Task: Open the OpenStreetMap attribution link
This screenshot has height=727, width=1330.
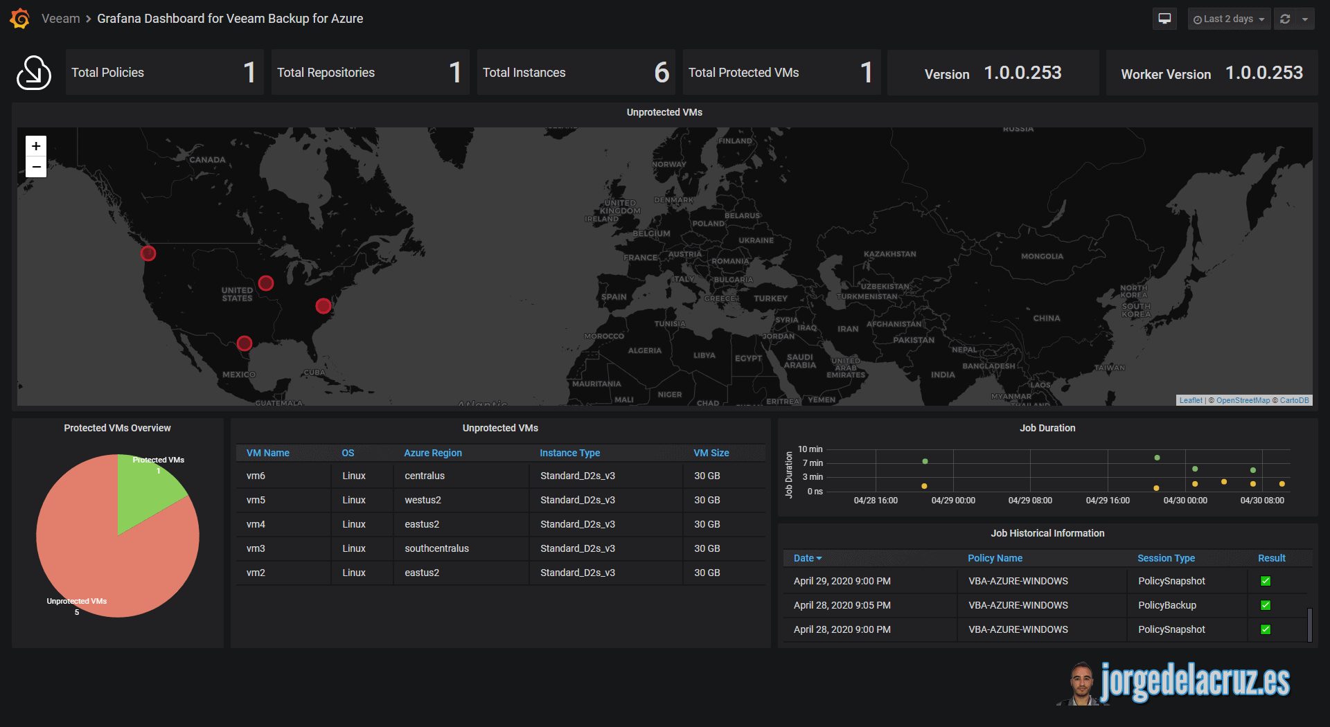Action: click(1243, 400)
